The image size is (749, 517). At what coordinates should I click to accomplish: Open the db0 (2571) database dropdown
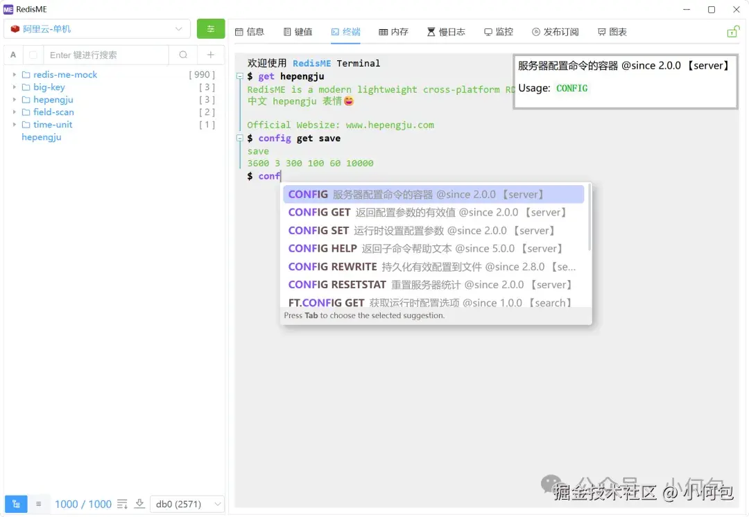(x=187, y=504)
